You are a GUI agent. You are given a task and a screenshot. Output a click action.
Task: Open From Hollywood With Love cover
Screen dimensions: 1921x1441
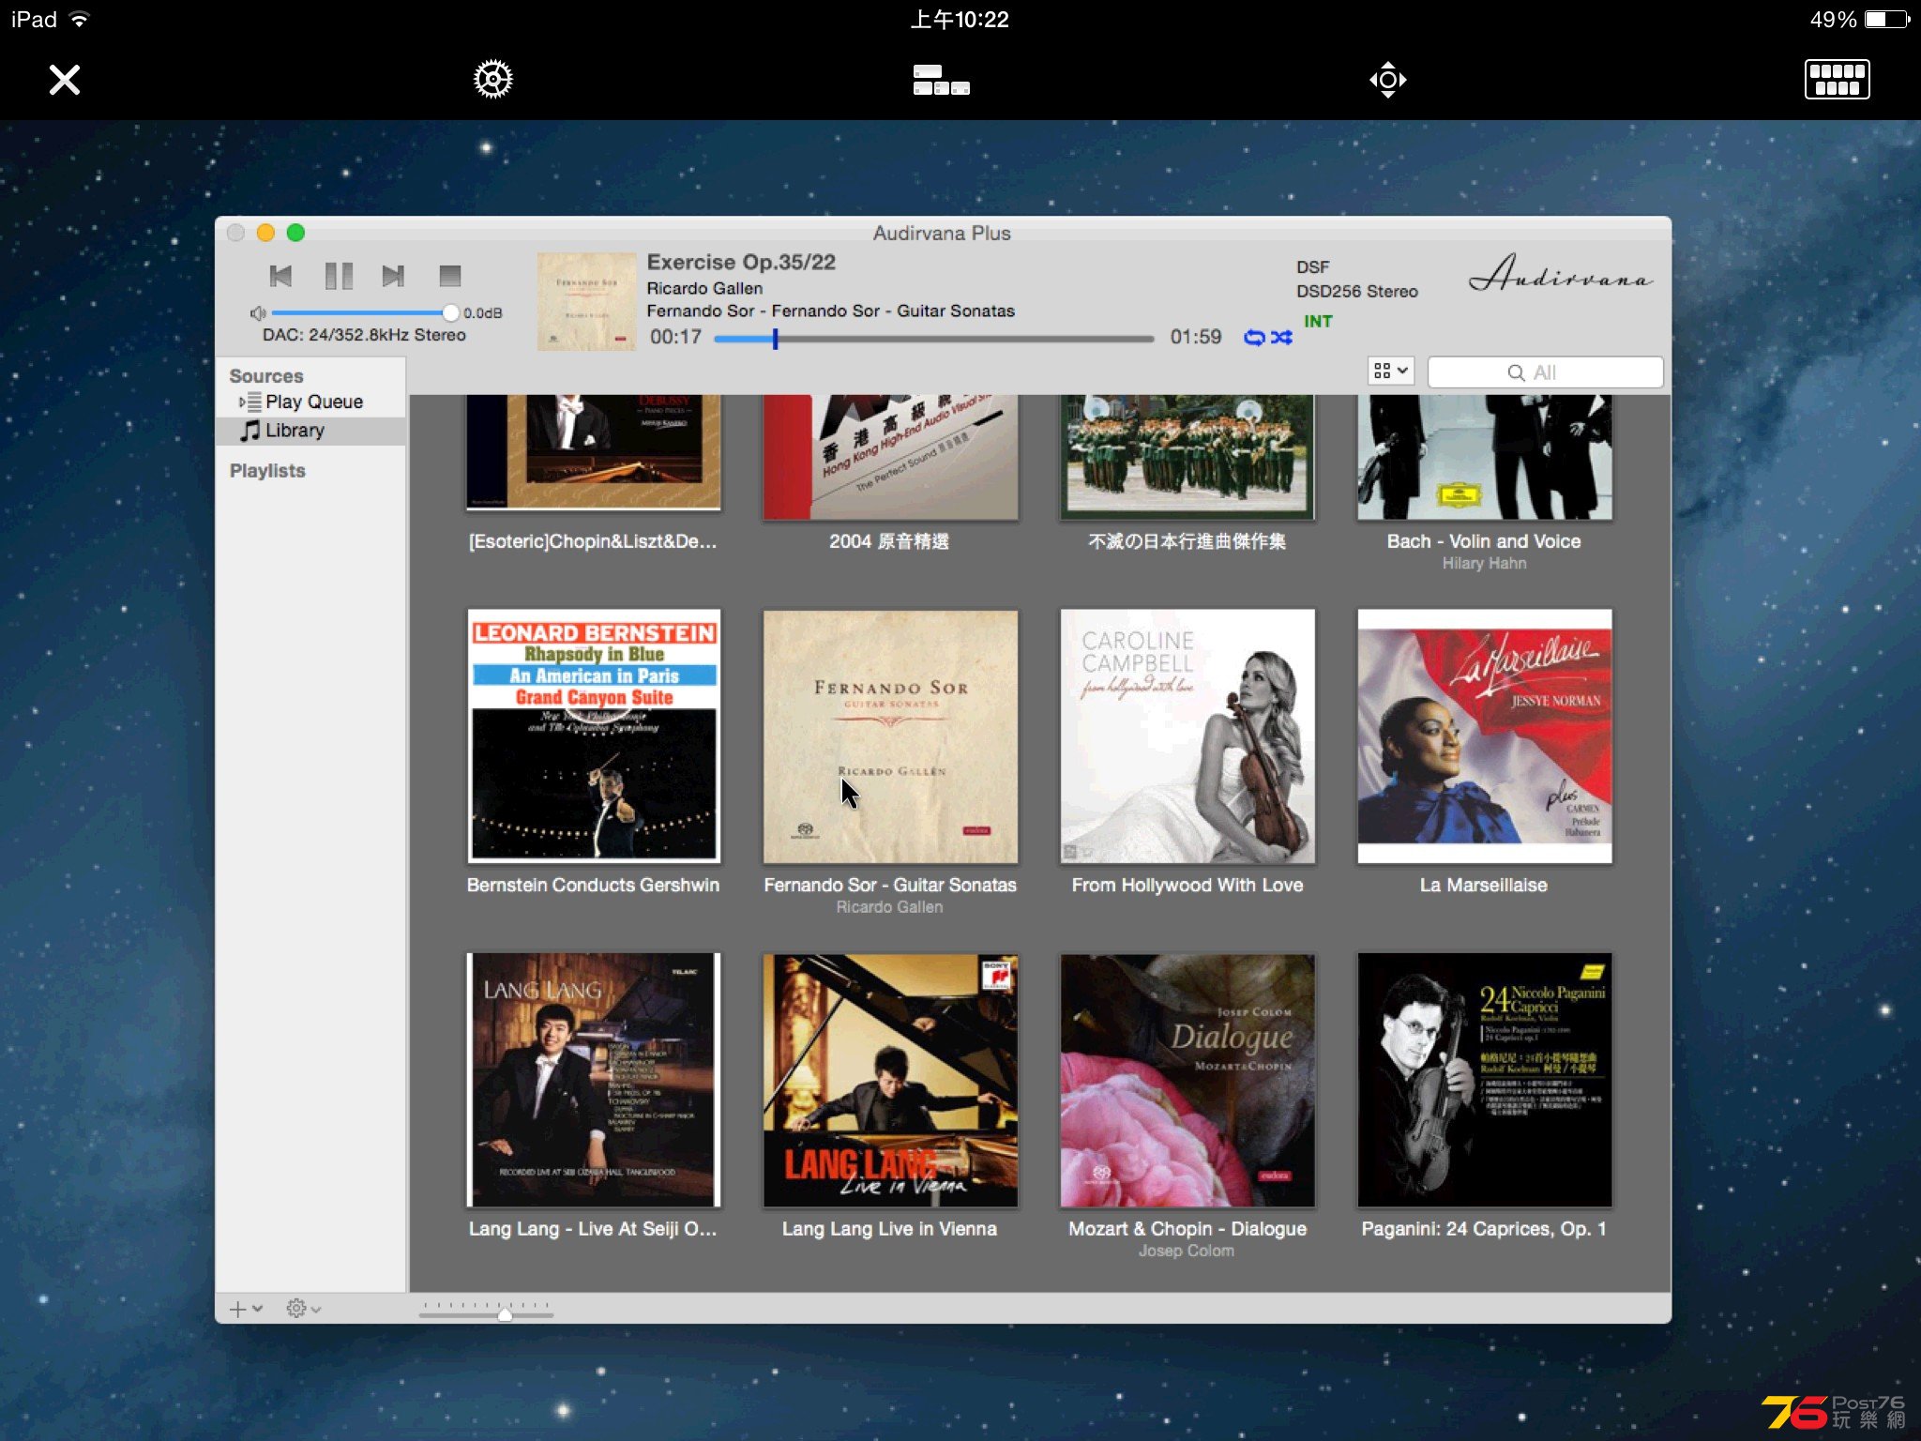1187,736
